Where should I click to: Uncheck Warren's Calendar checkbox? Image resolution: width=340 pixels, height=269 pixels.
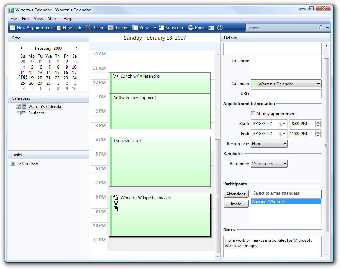[18, 107]
